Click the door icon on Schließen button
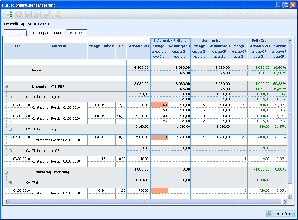 point(270,214)
